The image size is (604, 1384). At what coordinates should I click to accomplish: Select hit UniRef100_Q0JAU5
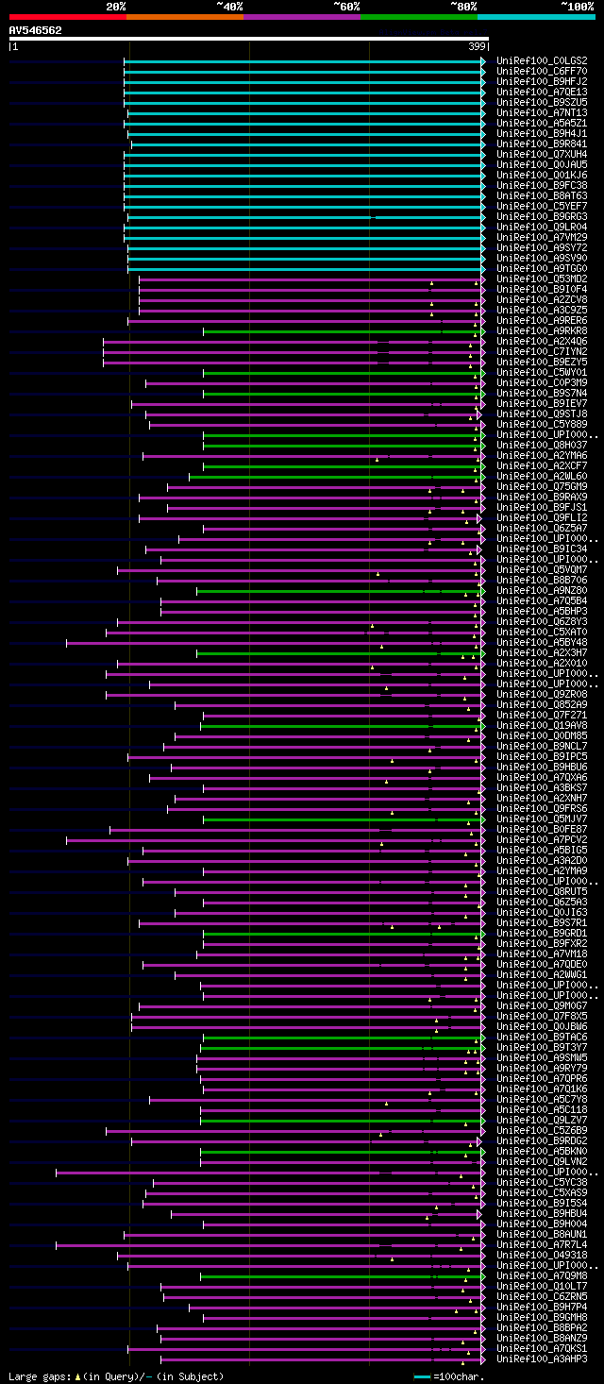pyautogui.click(x=541, y=165)
